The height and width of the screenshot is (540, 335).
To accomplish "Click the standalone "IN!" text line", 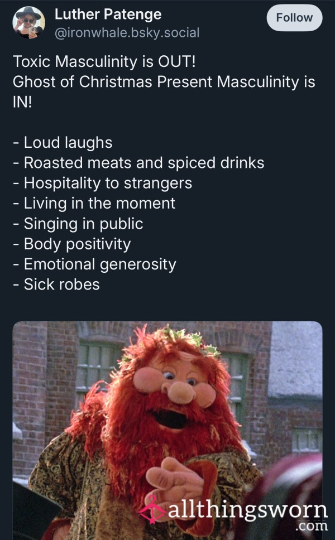I will (x=22, y=102).
